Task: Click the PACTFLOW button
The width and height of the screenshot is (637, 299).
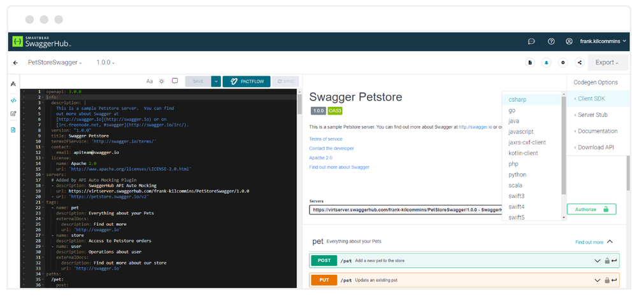Action: coord(246,81)
